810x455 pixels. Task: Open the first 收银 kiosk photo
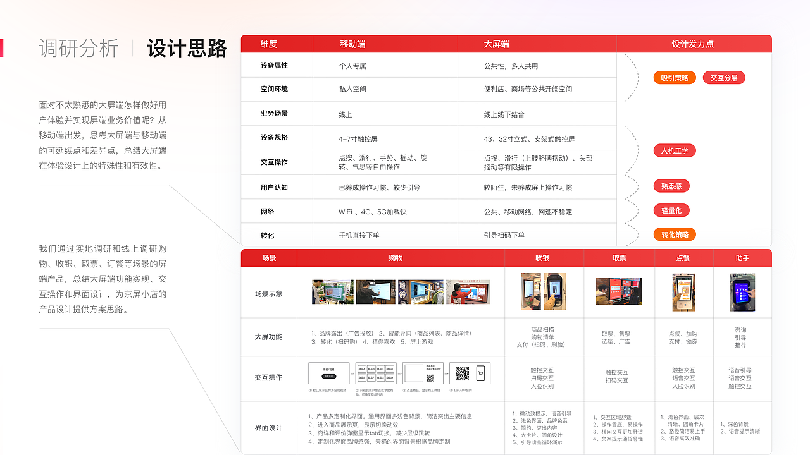click(531, 291)
